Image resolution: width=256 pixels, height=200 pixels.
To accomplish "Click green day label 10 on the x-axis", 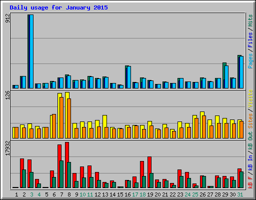I will coord(82,194).
